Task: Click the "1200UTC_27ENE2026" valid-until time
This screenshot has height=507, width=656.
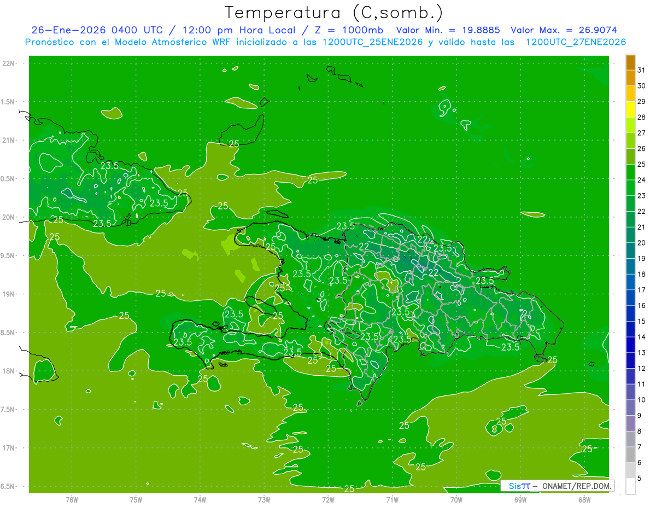Action: [x=576, y=42]
